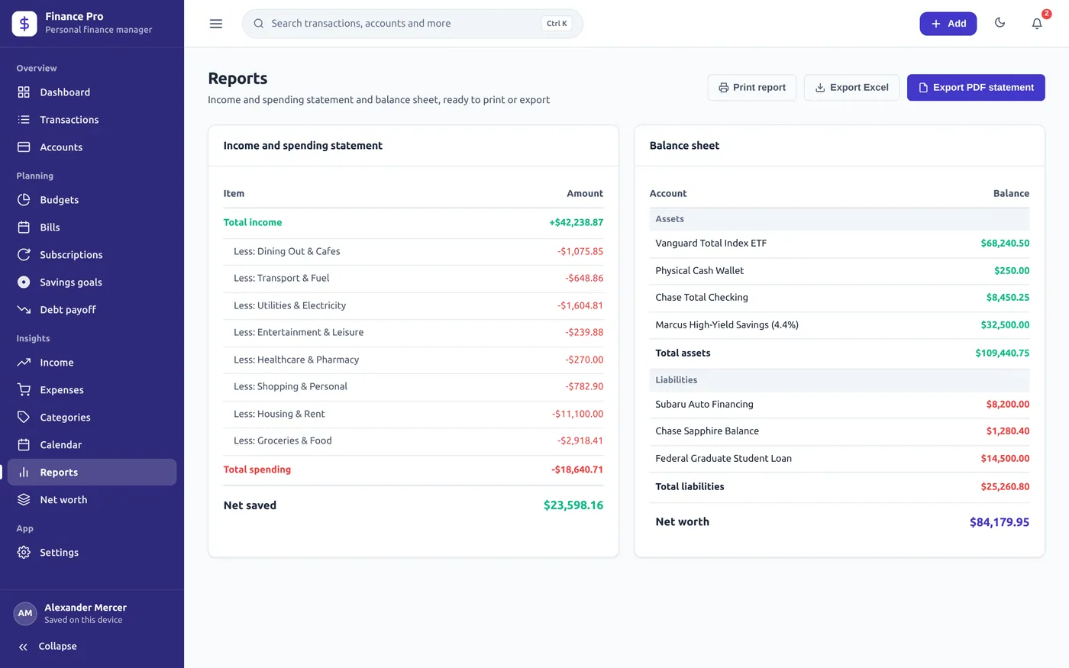The height and width of the screenshot is (668, 1069).
Task: Select Reports in the sidebar
Action: coord(92,473)
